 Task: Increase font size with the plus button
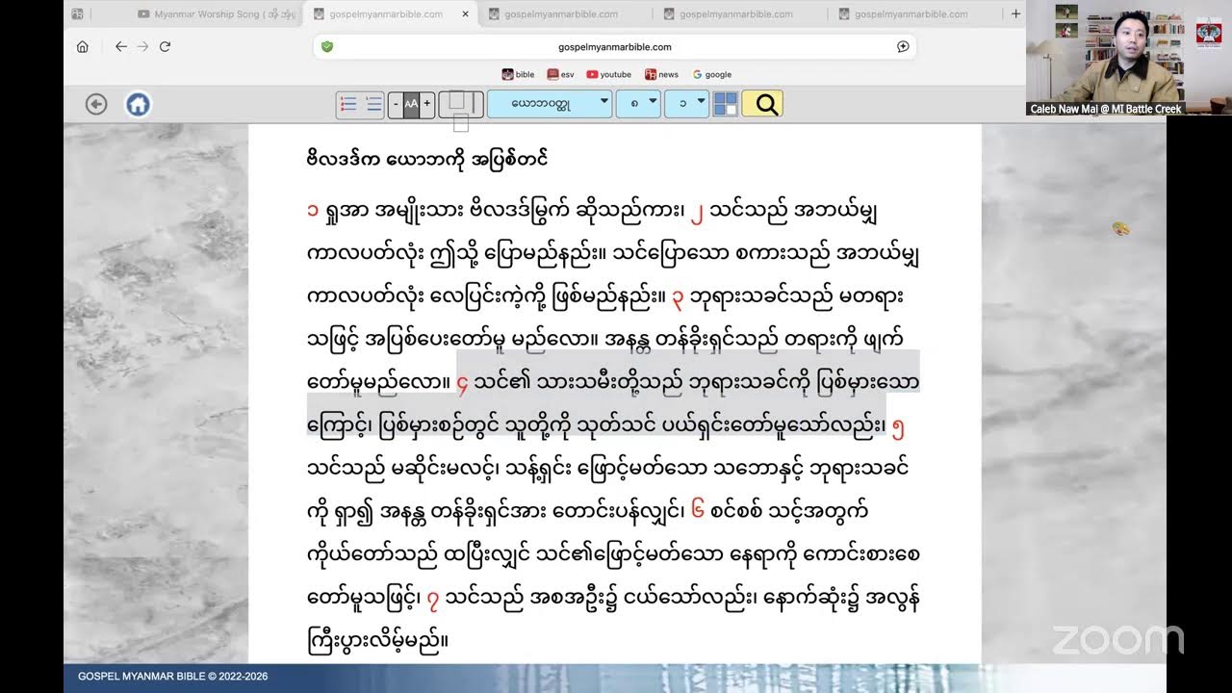pos(426,104)
